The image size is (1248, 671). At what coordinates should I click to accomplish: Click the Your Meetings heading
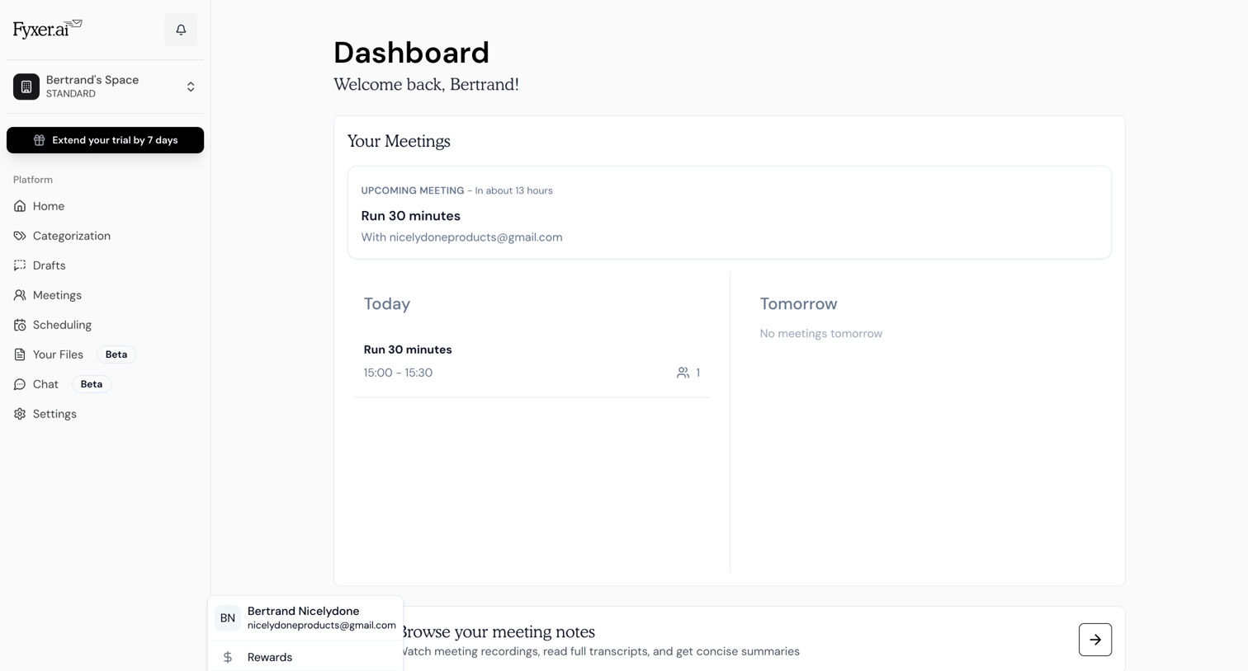399,141
